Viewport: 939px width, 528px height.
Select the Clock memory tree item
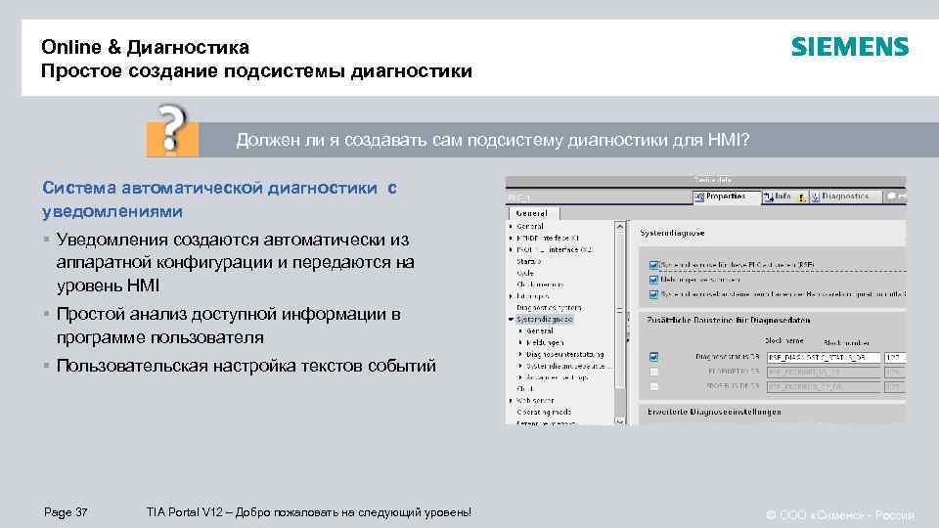[540, 285]
